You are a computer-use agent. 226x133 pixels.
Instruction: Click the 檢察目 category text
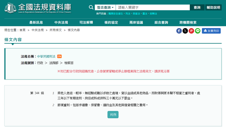tap(69, 63)
